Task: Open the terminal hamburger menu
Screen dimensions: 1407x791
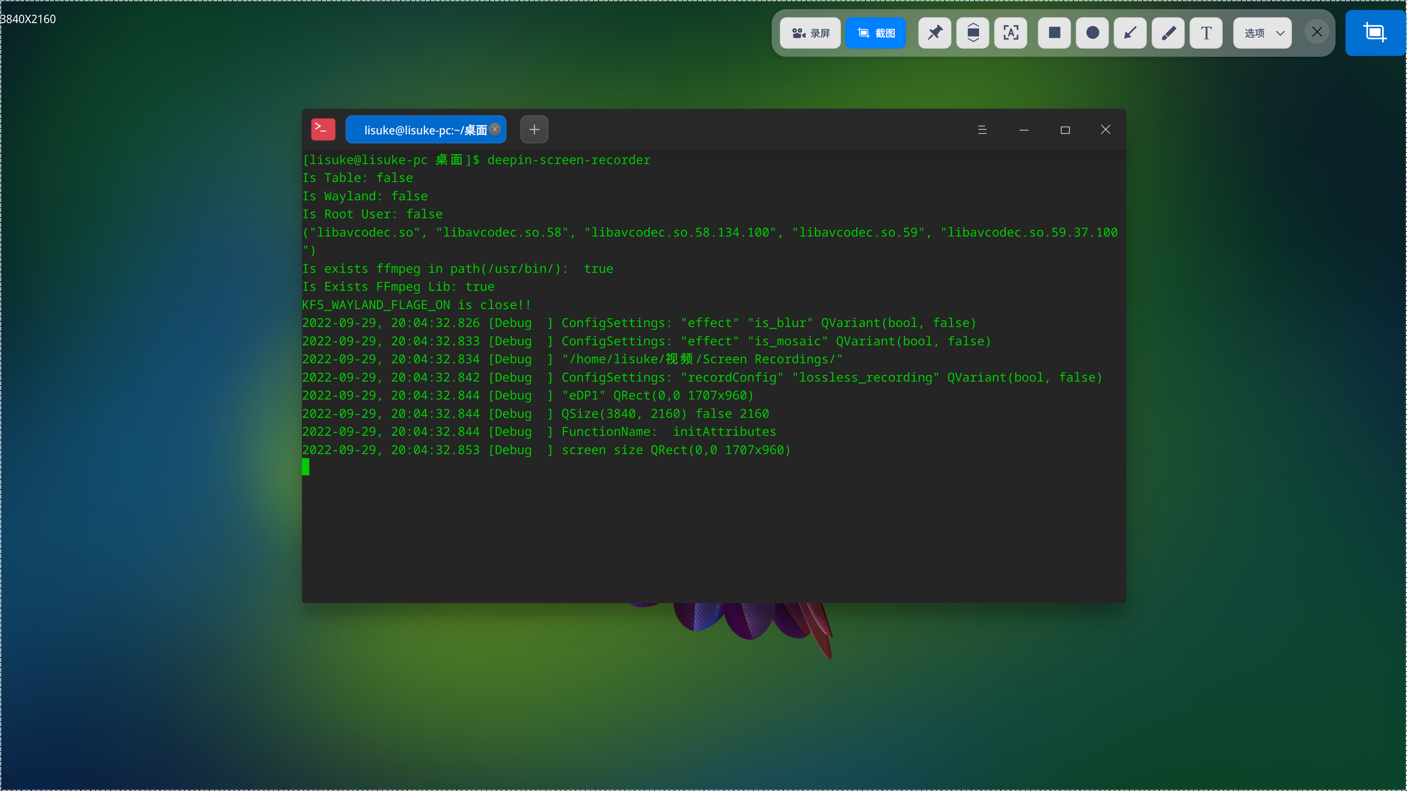Action: coord(983,129)
